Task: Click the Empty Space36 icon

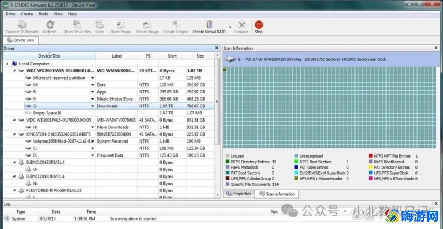Action: click(28, 113)
